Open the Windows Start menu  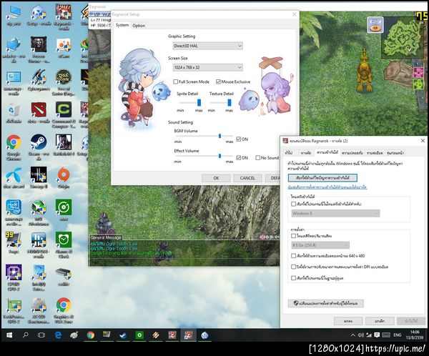9,335
